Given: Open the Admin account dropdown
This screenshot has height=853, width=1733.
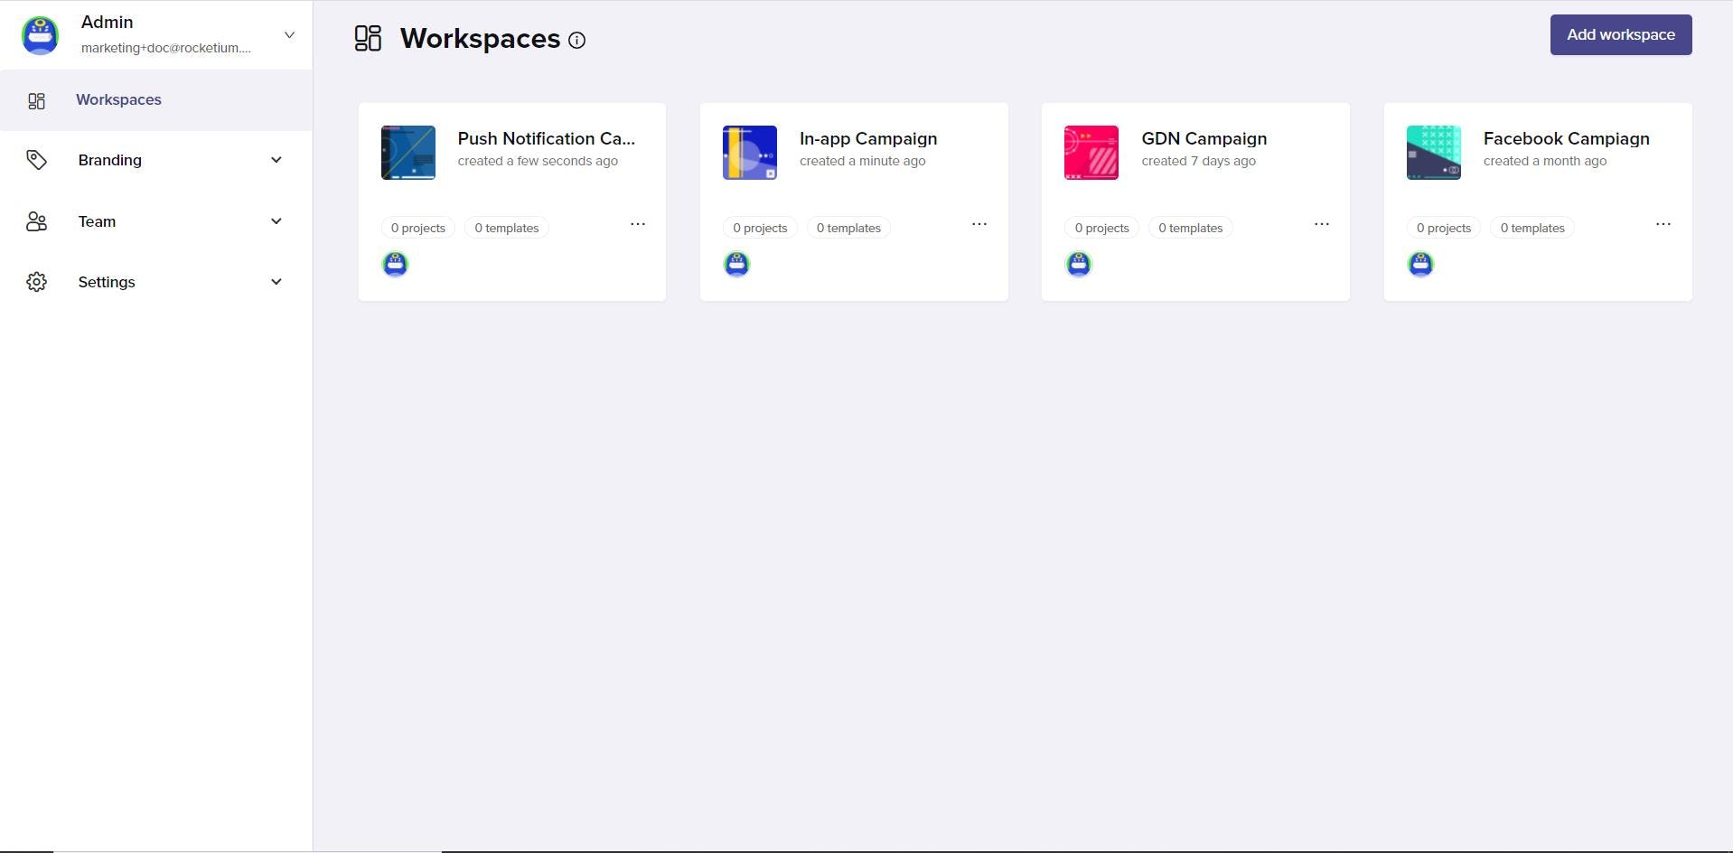Looking at the screenshot, I should 289,35.
